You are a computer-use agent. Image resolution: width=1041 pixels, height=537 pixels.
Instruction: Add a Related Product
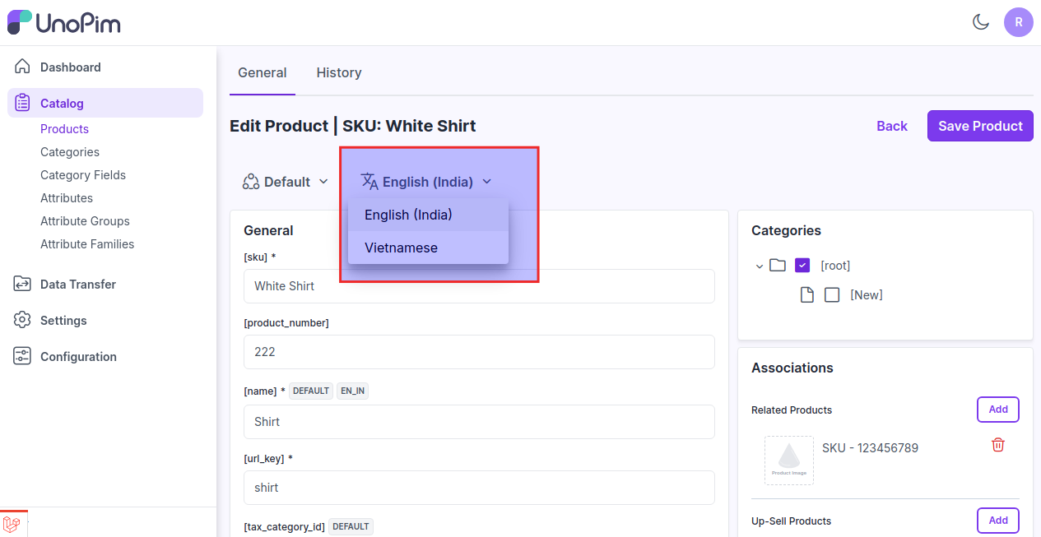[x=997, y=410]
